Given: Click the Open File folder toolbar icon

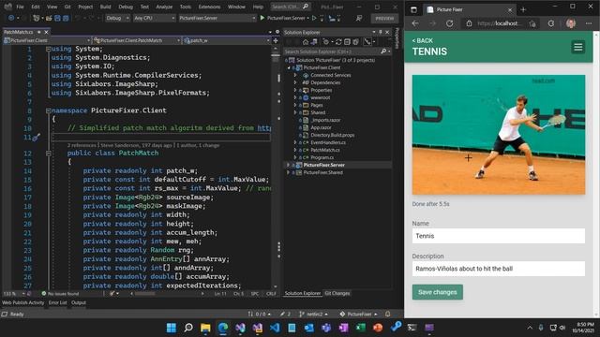Looking at the screenshot, I should click(49, 18).
